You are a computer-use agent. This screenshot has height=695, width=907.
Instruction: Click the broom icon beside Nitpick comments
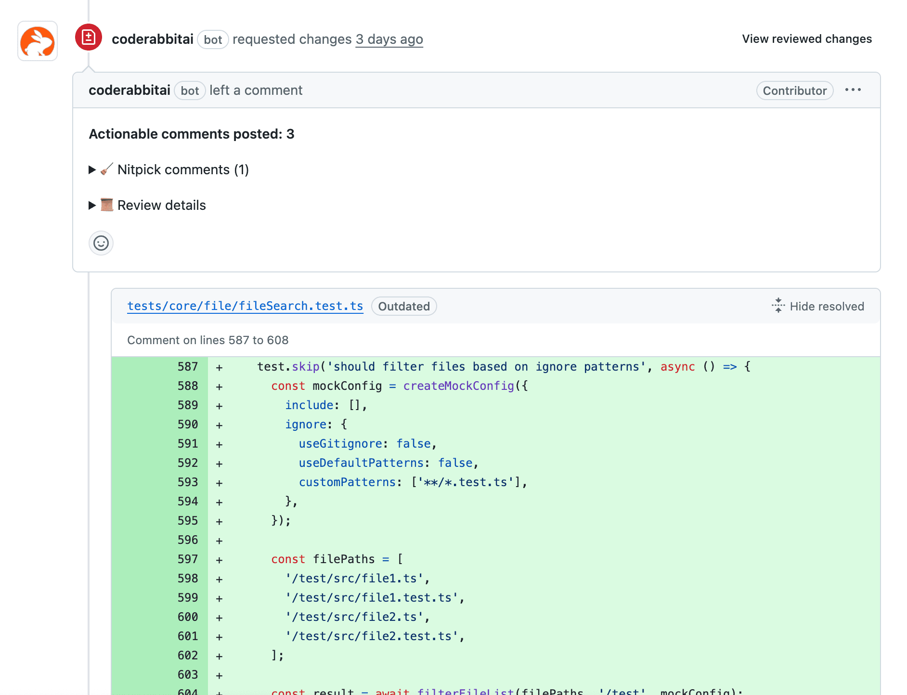(x=106, y=169)
